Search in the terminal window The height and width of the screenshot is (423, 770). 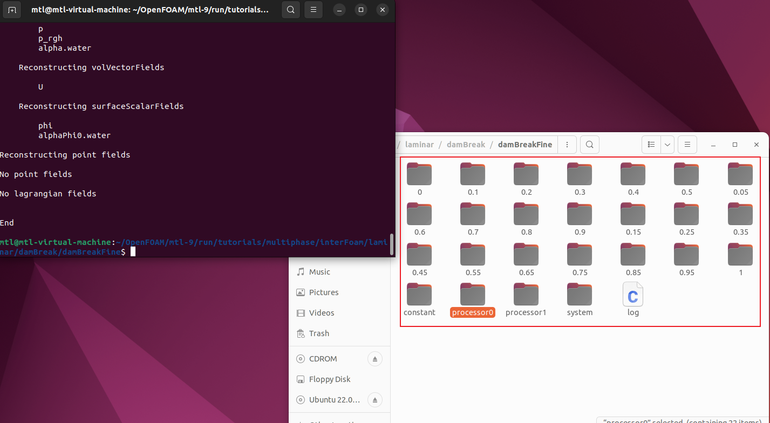pos(291,10)
